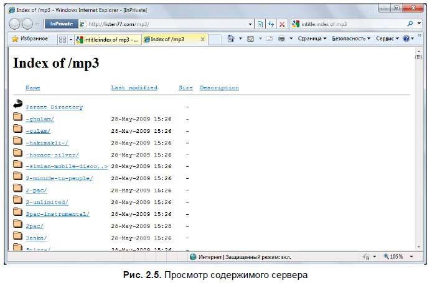The height and width of the screenshot is (283, 432).
Task: Click the Print icon in command bar
Action: (x=281, y=38)
